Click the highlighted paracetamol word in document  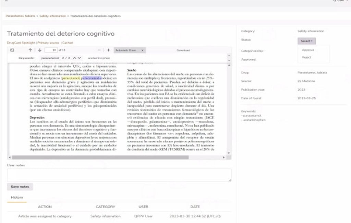(x=71, y=78)
